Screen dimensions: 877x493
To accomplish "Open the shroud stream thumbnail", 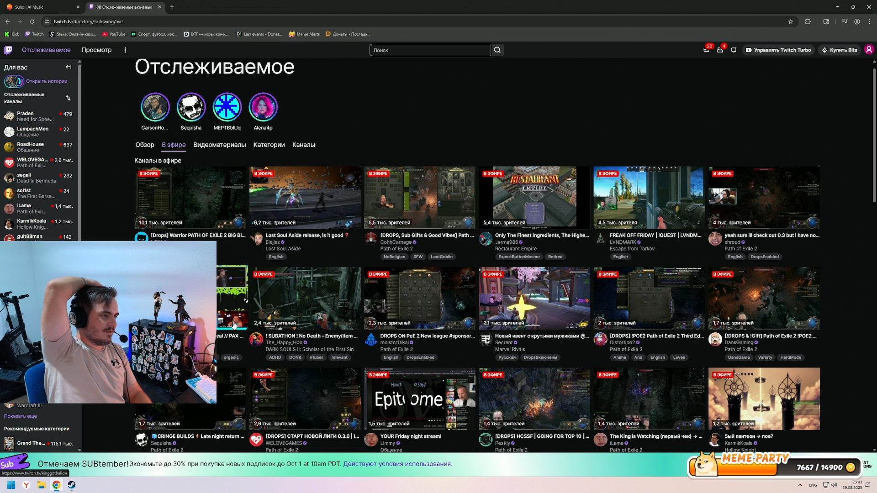I will (x=764, y=197).
